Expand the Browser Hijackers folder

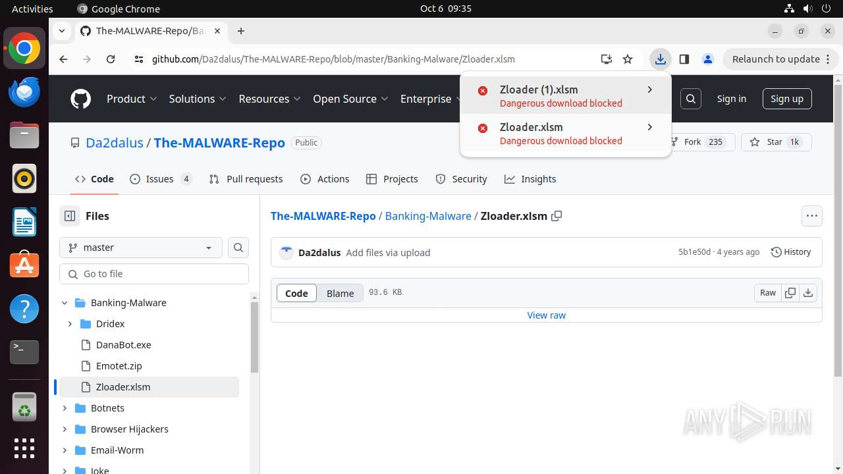coord(65,429)
